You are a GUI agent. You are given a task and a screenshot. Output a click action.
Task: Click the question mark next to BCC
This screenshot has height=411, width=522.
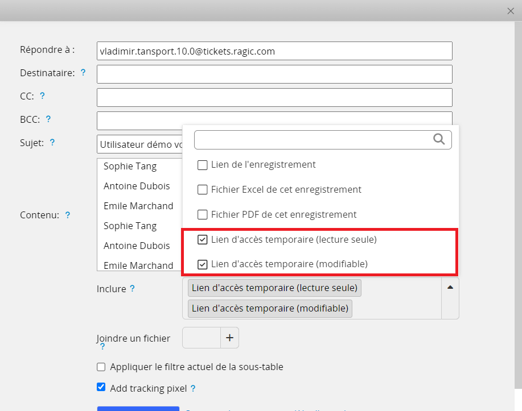[x=48, y=119]
